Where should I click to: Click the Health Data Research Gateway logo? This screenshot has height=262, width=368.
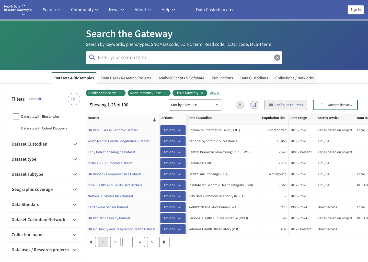18,10
